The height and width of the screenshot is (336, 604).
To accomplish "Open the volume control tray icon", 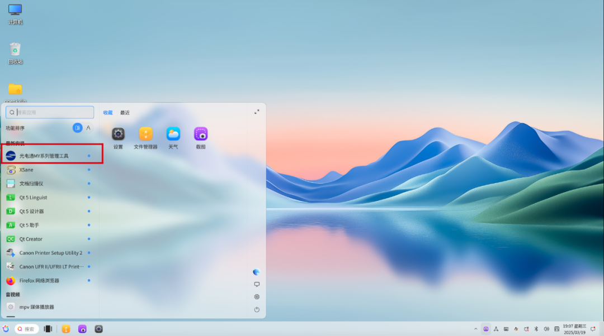I will point(546,329).
